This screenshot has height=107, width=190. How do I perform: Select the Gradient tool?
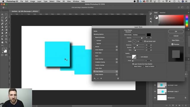(x=6, y=30)
